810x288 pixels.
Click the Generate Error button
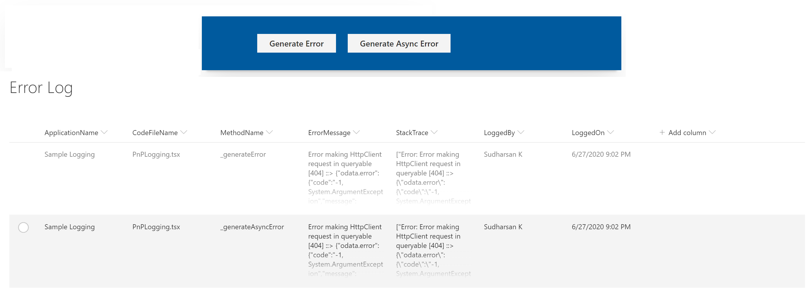tap(296, 43)
